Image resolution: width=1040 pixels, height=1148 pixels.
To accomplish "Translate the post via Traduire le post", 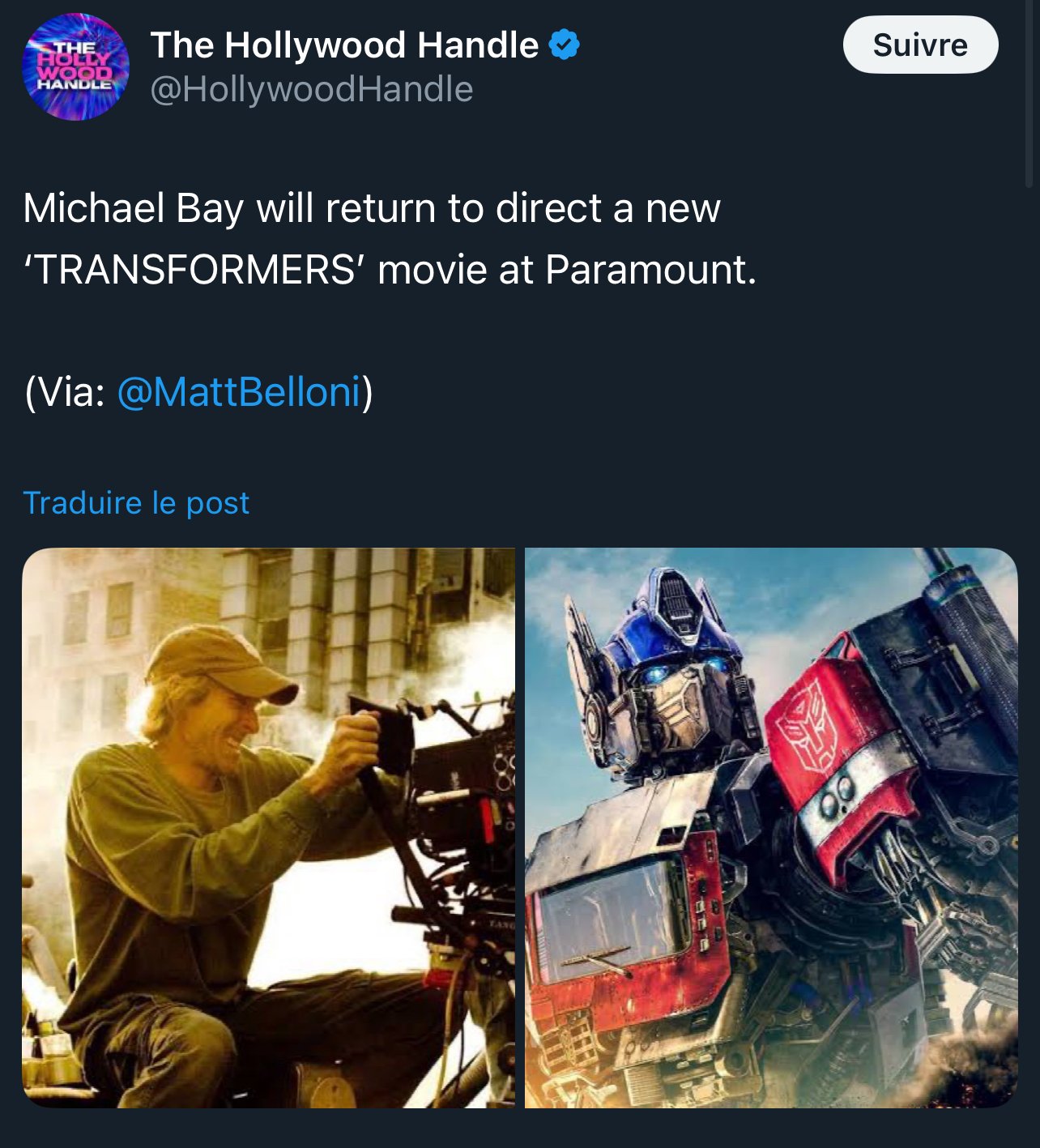I will (136, 502).
